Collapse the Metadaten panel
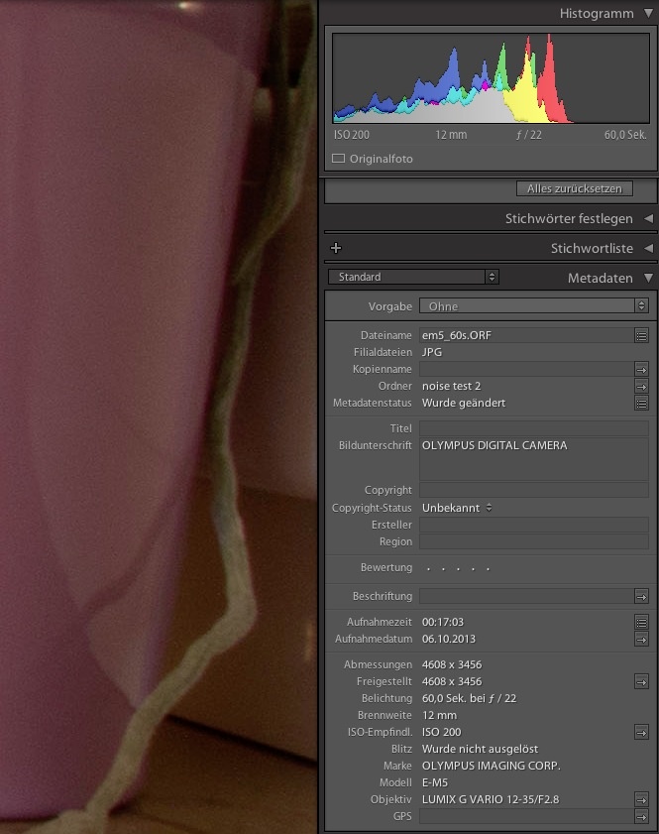 pyautogui.click(x=648, y=279)
